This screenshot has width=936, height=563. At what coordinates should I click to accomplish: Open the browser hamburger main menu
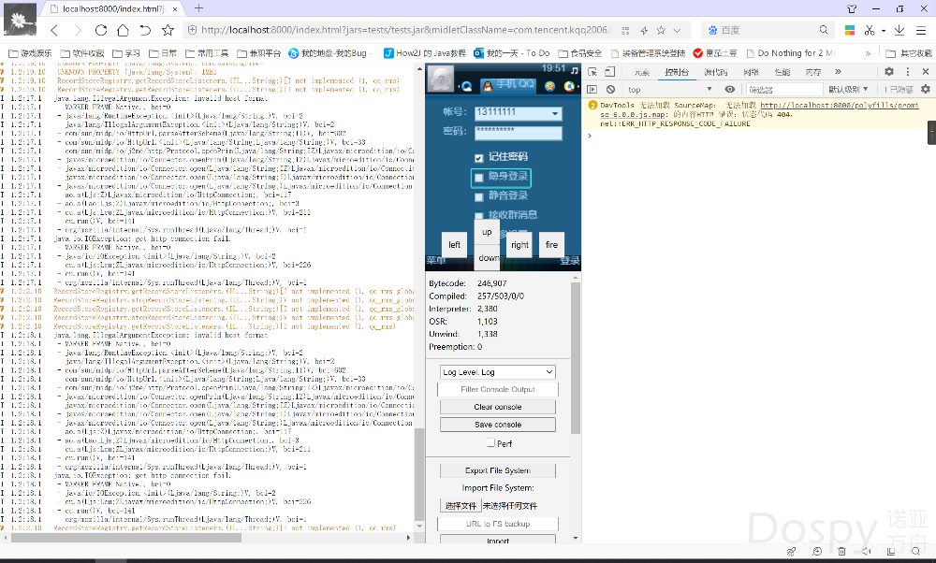point(921,31)
